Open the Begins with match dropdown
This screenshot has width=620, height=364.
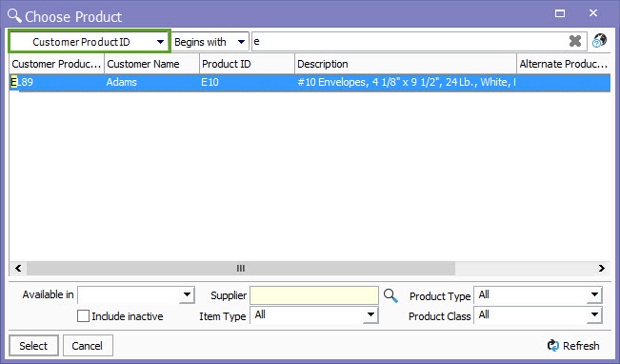210,42
